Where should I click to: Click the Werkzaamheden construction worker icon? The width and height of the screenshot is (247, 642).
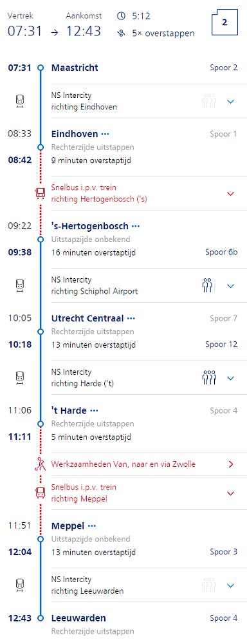tap(40, 464)
